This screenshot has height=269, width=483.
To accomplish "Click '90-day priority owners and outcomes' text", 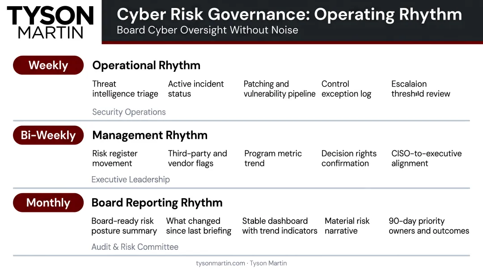I will click(429, 226).
